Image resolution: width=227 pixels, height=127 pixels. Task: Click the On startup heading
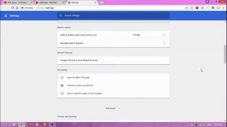pos(62,70)
